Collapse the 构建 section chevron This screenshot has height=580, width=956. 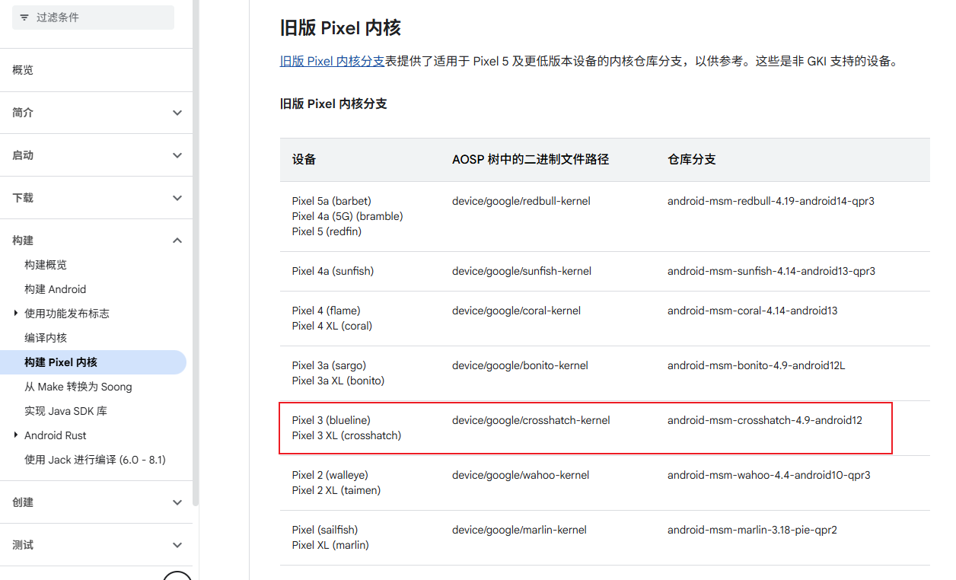coord(177,241)
